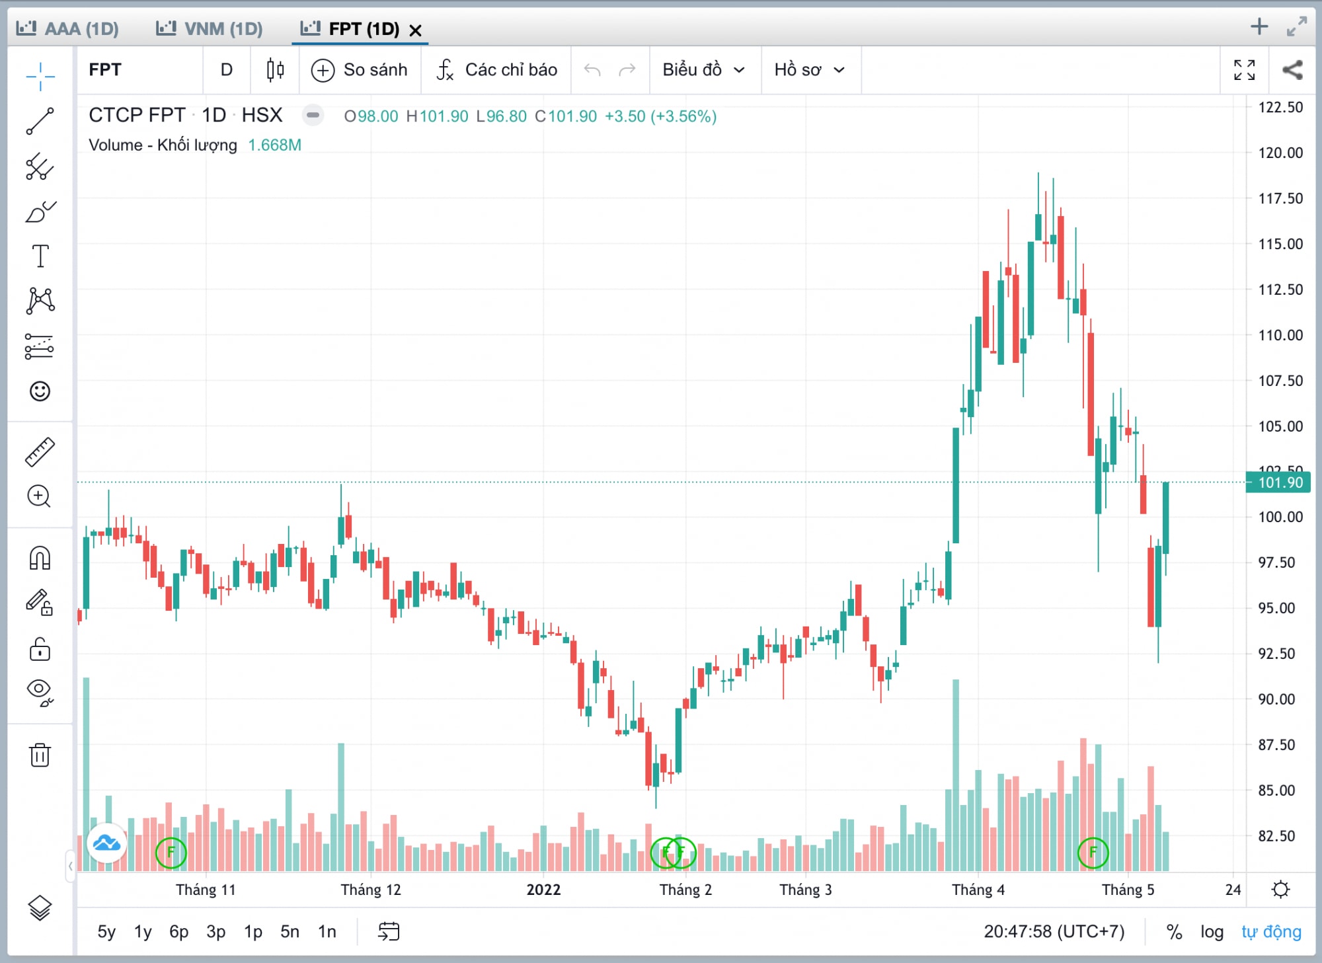This screenshot has height=963, width=1322.
Task: Click the undo arrow
Action: 592,69
